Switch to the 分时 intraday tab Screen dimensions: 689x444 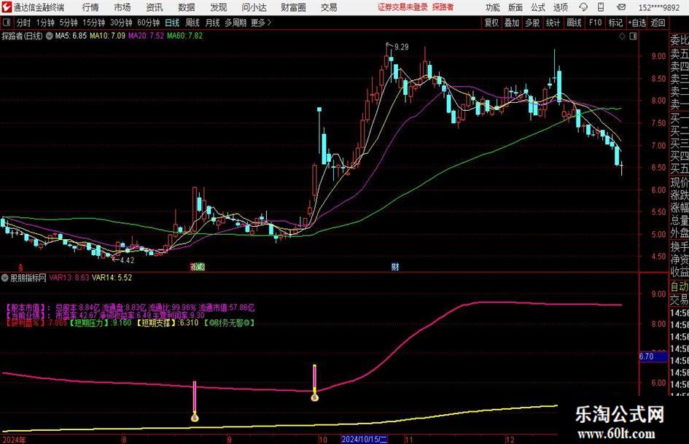point(24,23)
